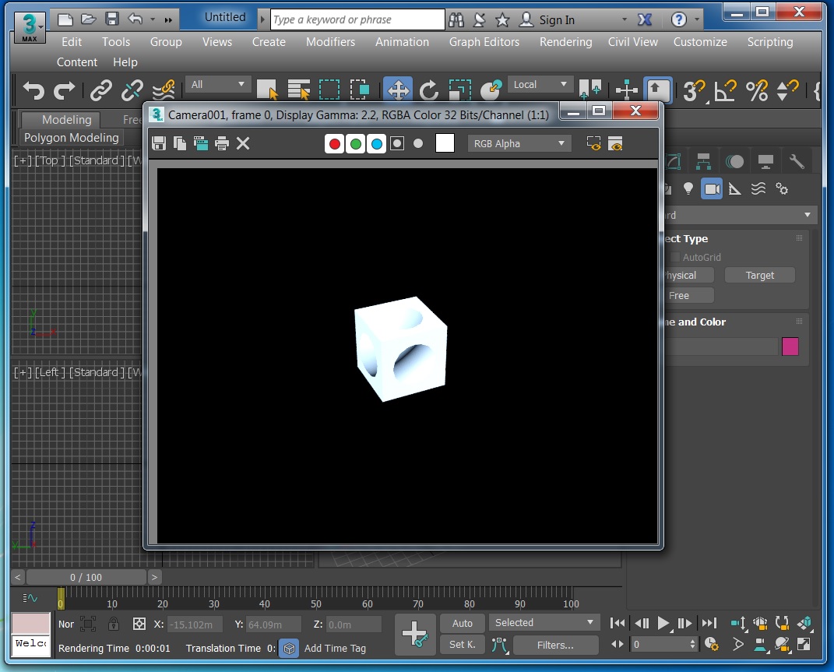Copy the rendered image to clipboard
The image size is (834, 672).
179,143
